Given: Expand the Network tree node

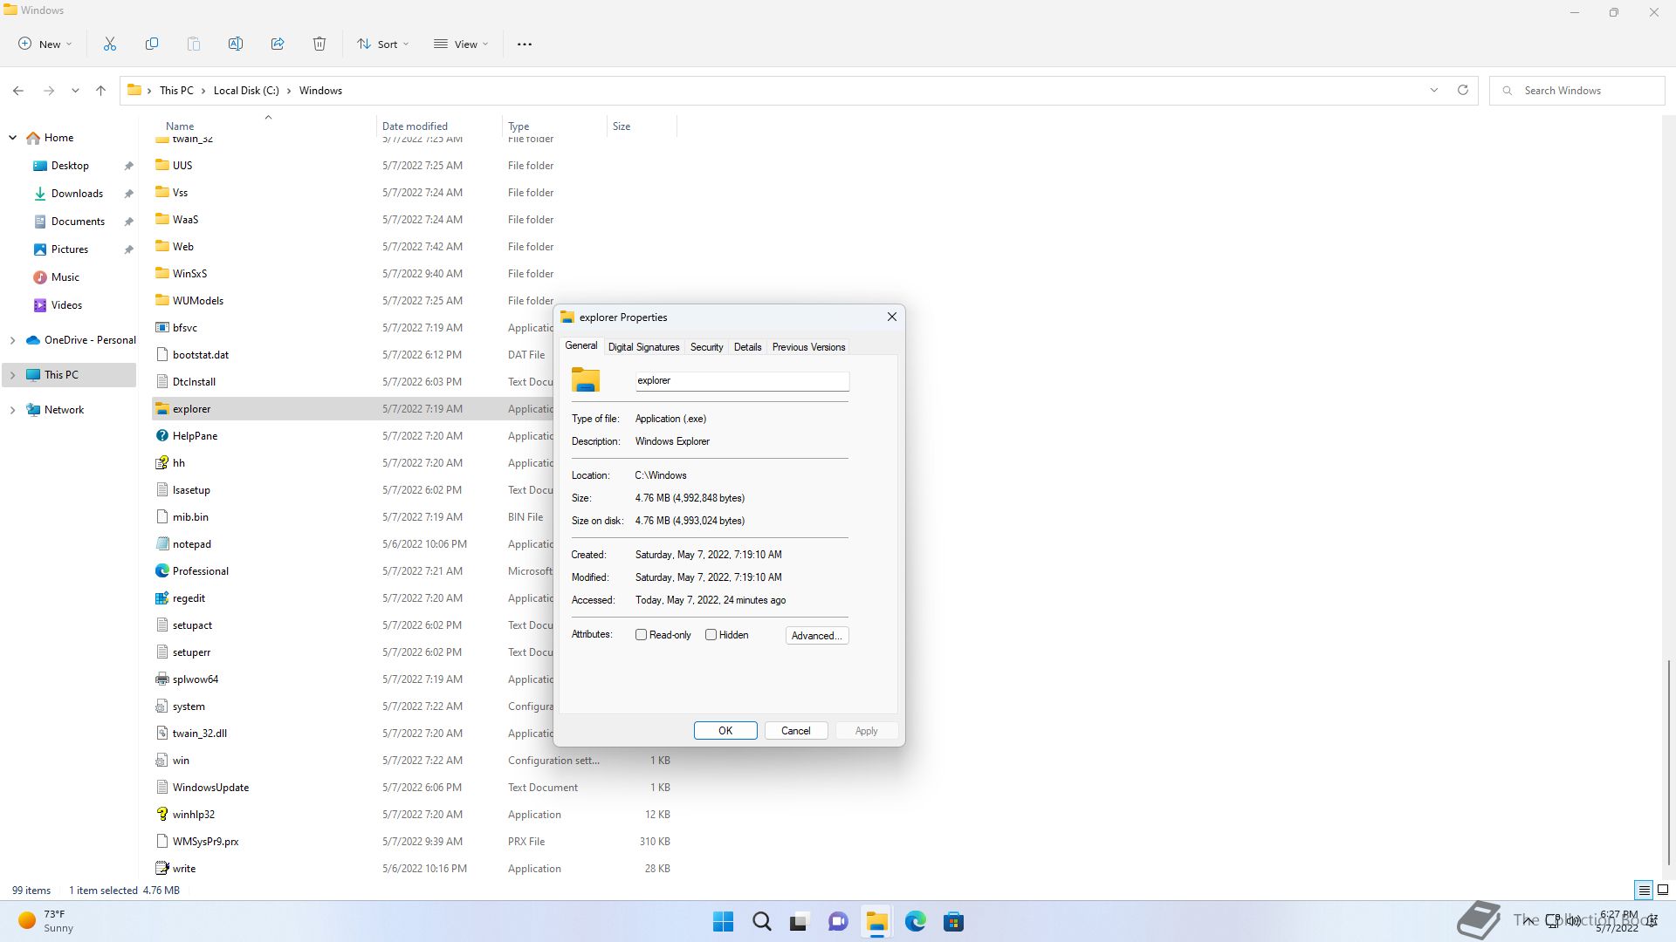Looking at the screenshot, I should pyautogui.click(x=12, y=410).
